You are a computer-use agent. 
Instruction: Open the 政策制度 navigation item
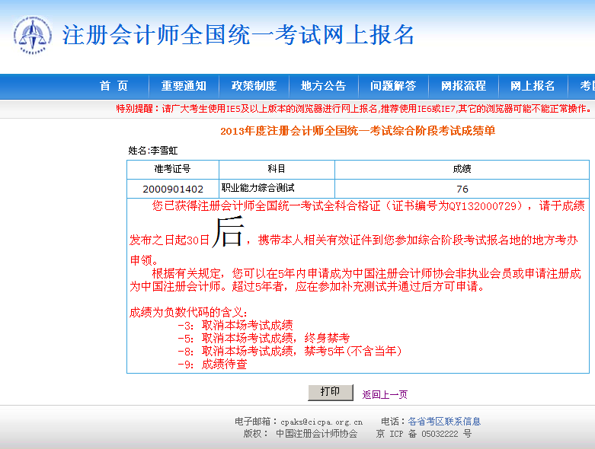click(x=254, y=86)
